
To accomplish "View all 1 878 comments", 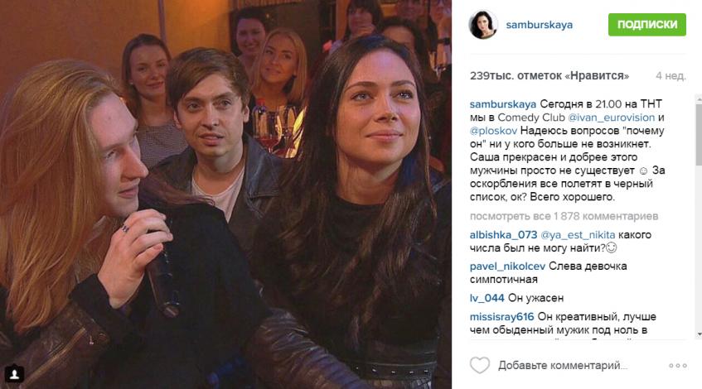I will (x=564, y=216).
